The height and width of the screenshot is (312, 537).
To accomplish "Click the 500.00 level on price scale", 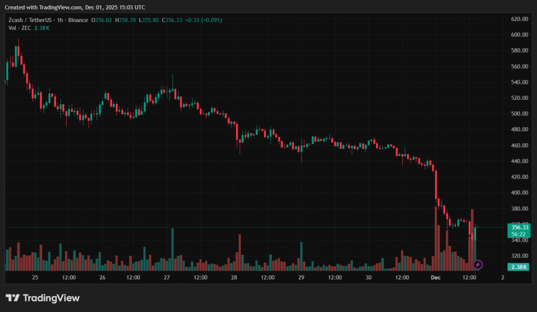I will pos(519,113).
